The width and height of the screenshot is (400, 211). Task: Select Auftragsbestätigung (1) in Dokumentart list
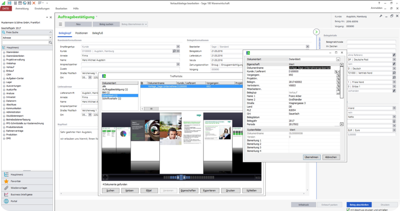coord(115,90)
